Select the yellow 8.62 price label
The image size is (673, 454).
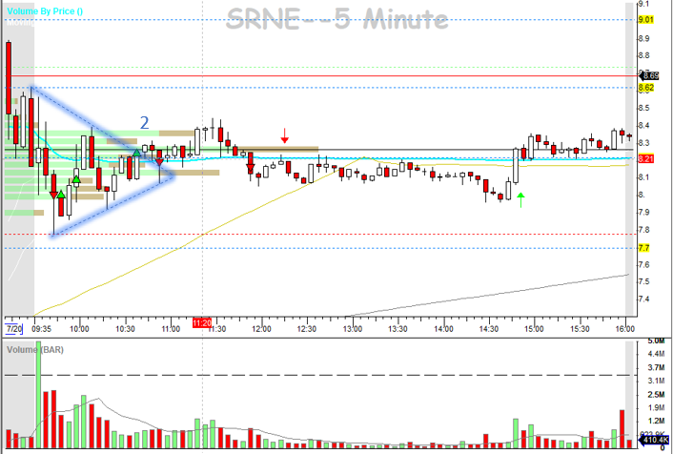click(x=645, y=88)
